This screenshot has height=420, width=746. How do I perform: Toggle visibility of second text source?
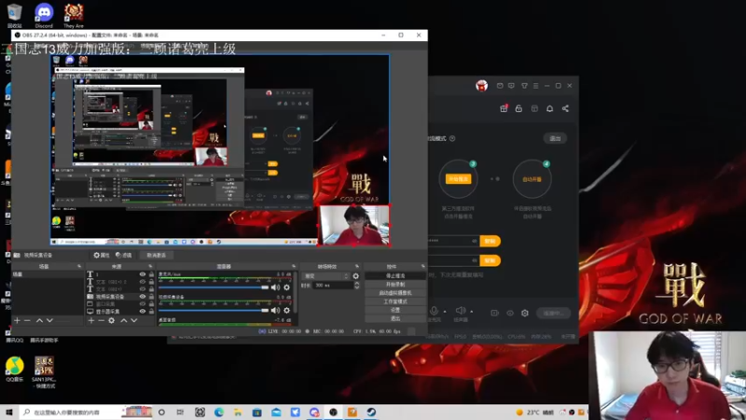(x=143, y=282)
